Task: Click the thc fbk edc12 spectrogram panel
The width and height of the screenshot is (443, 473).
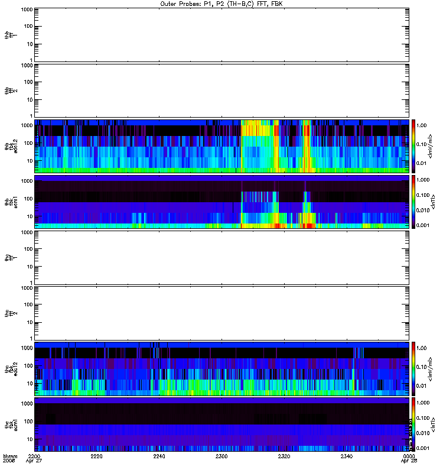Action: [221, 369]
